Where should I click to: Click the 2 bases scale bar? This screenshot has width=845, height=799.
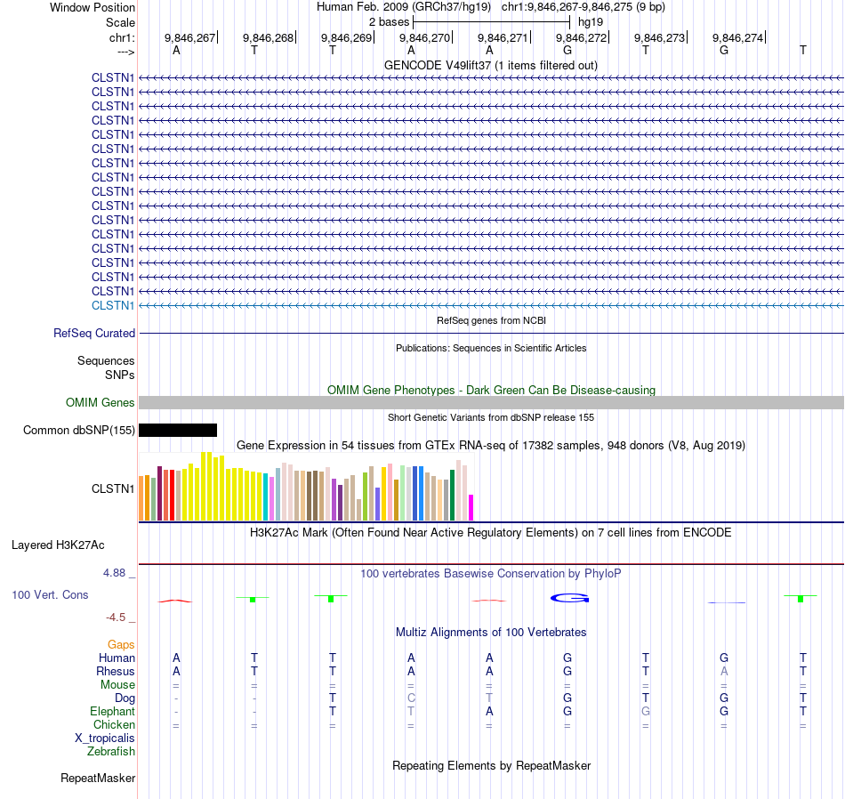point(492,22)
